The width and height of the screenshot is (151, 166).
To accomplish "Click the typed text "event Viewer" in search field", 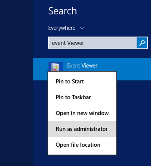I will (x=68, y=43).
